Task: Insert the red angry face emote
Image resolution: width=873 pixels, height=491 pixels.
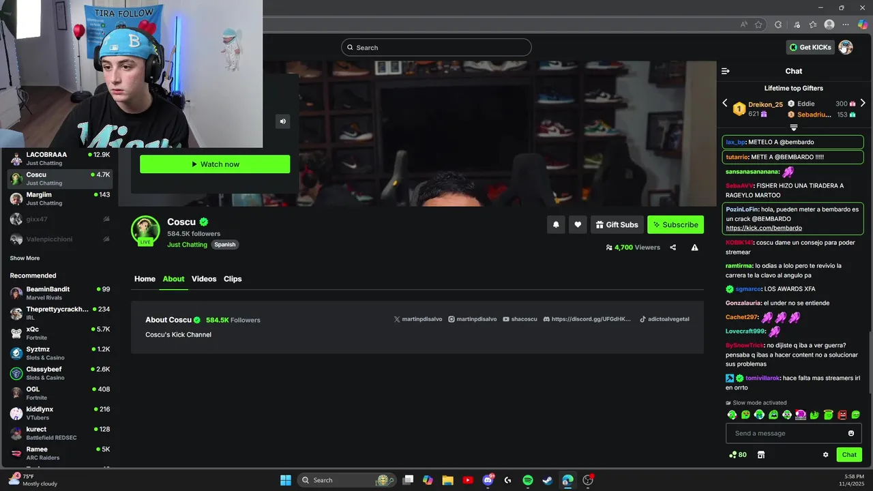Action: point(842,415)
